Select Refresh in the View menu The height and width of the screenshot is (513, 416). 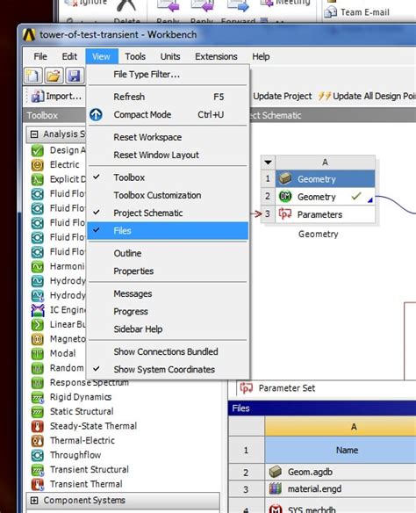coord(168,97)
